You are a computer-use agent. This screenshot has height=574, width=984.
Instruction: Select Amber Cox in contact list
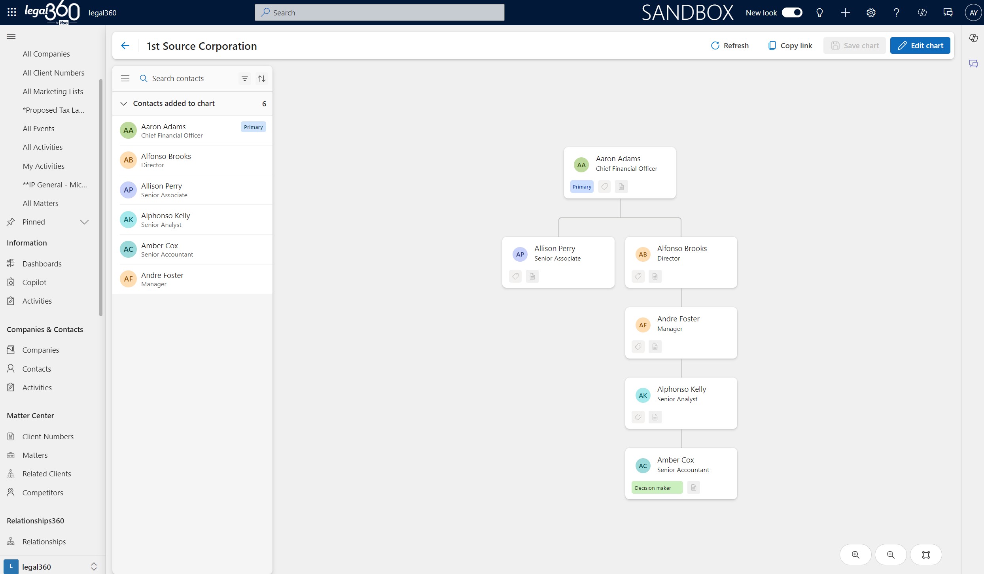[x=193, y=249]
